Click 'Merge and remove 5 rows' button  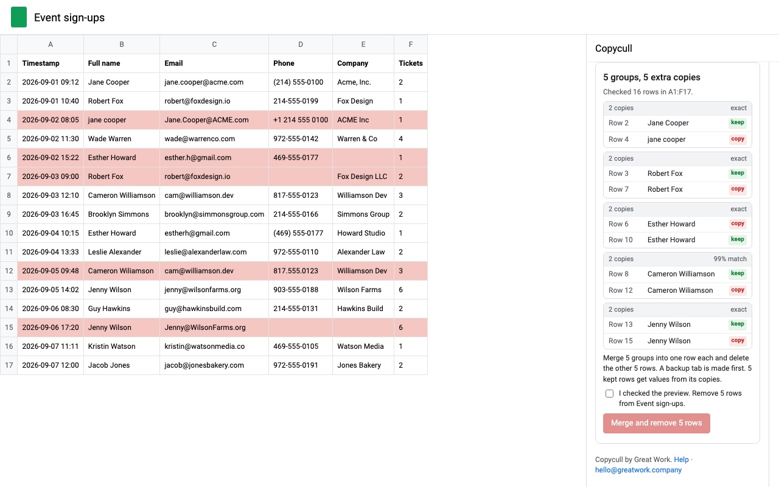click(x=656, y=423)
